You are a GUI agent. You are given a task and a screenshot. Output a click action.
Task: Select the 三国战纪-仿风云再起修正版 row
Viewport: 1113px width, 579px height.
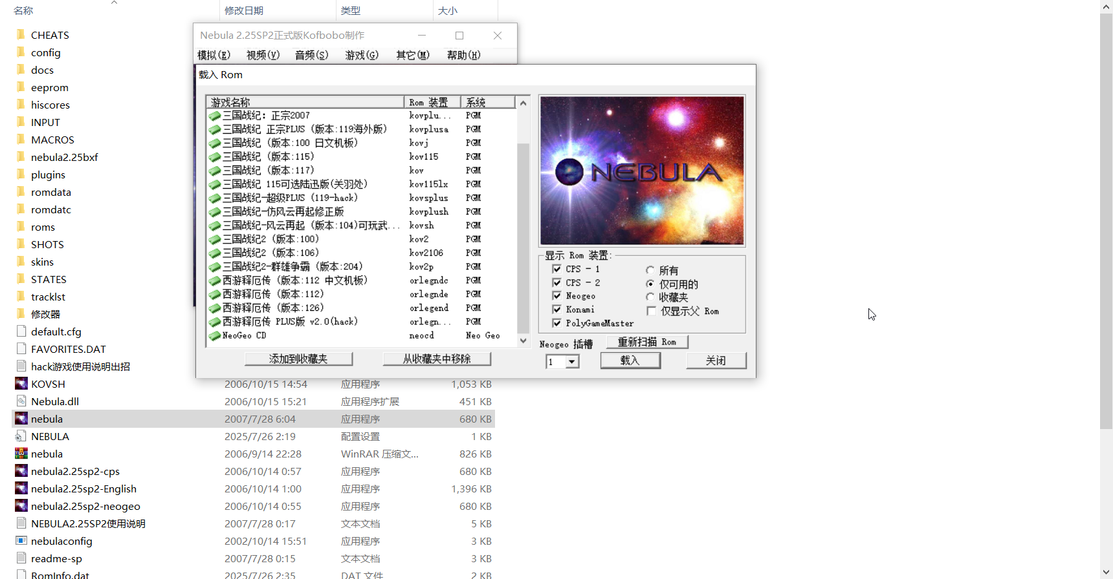(361, 212)
